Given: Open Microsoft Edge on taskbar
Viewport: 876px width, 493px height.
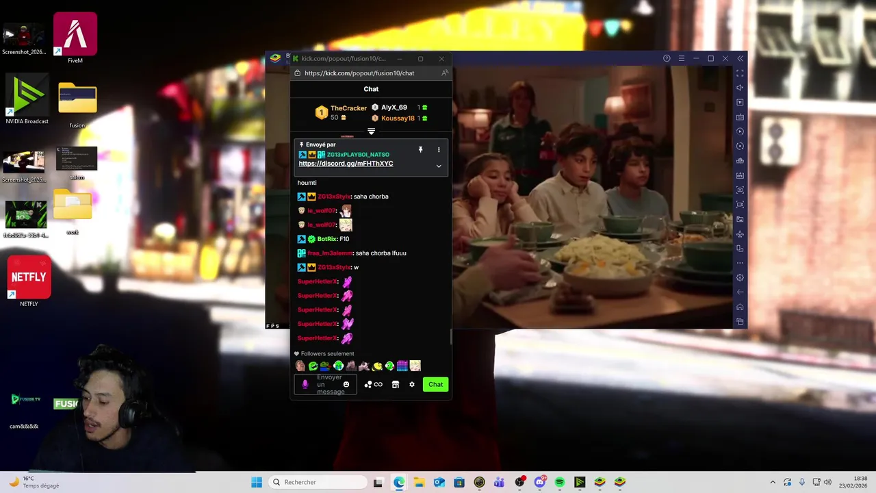Looking at the screenshot, I should (x=399, y=482).
